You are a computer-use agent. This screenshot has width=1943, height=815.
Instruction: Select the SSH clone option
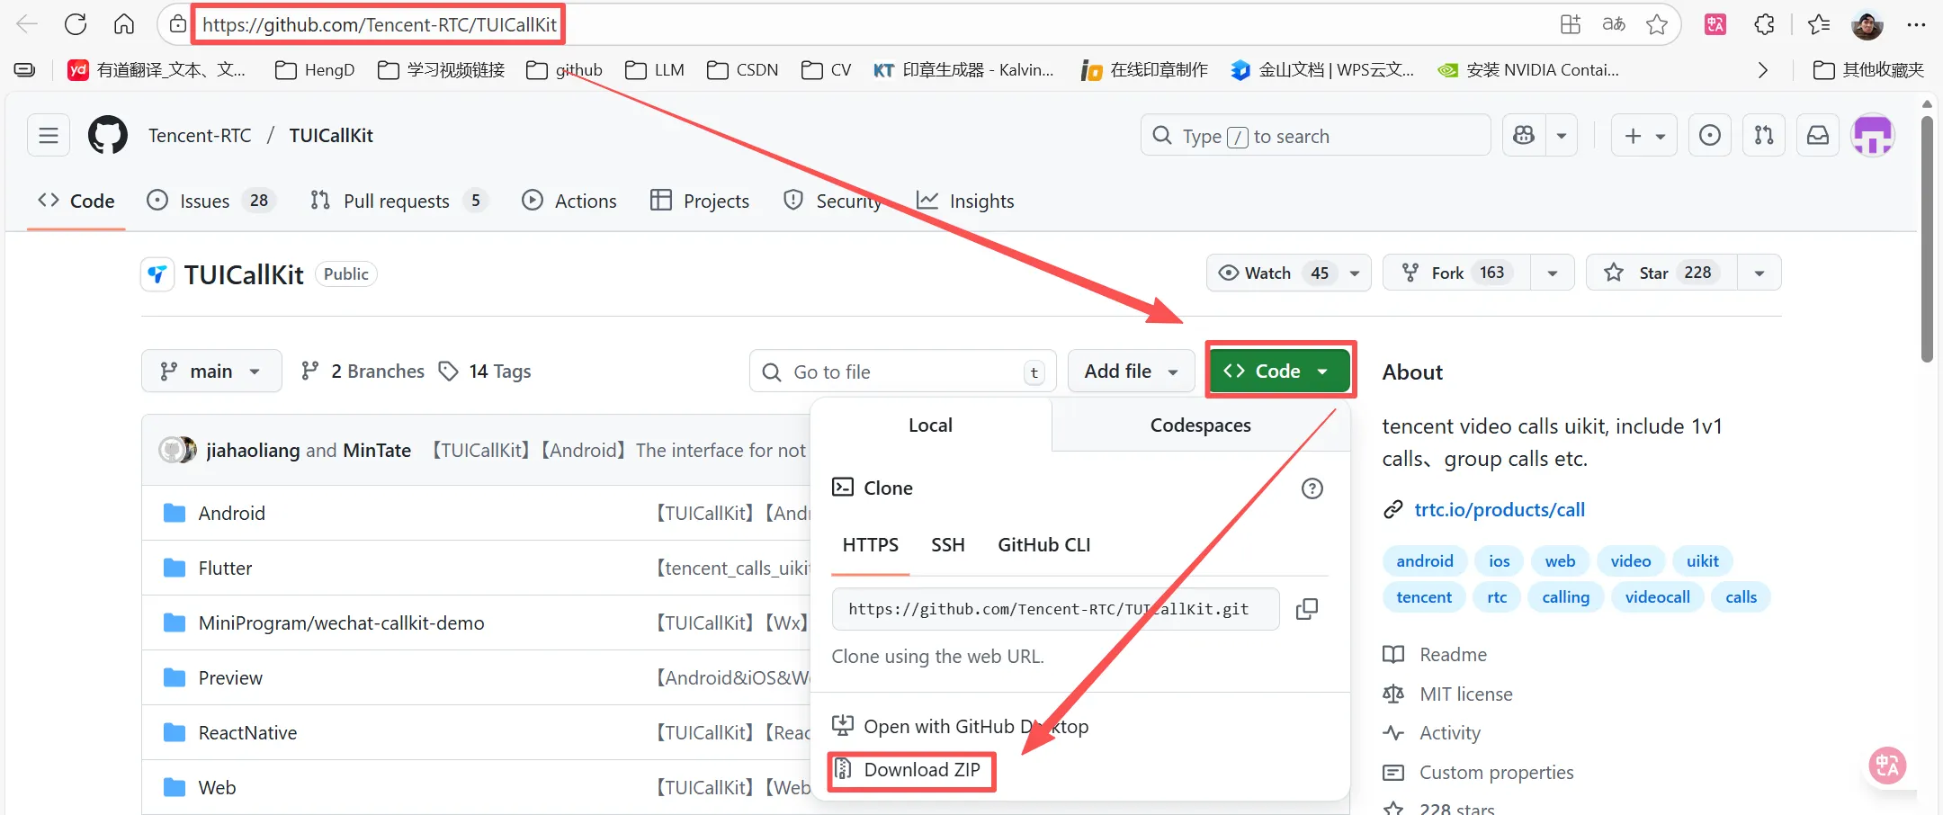(x=948, y=545)
